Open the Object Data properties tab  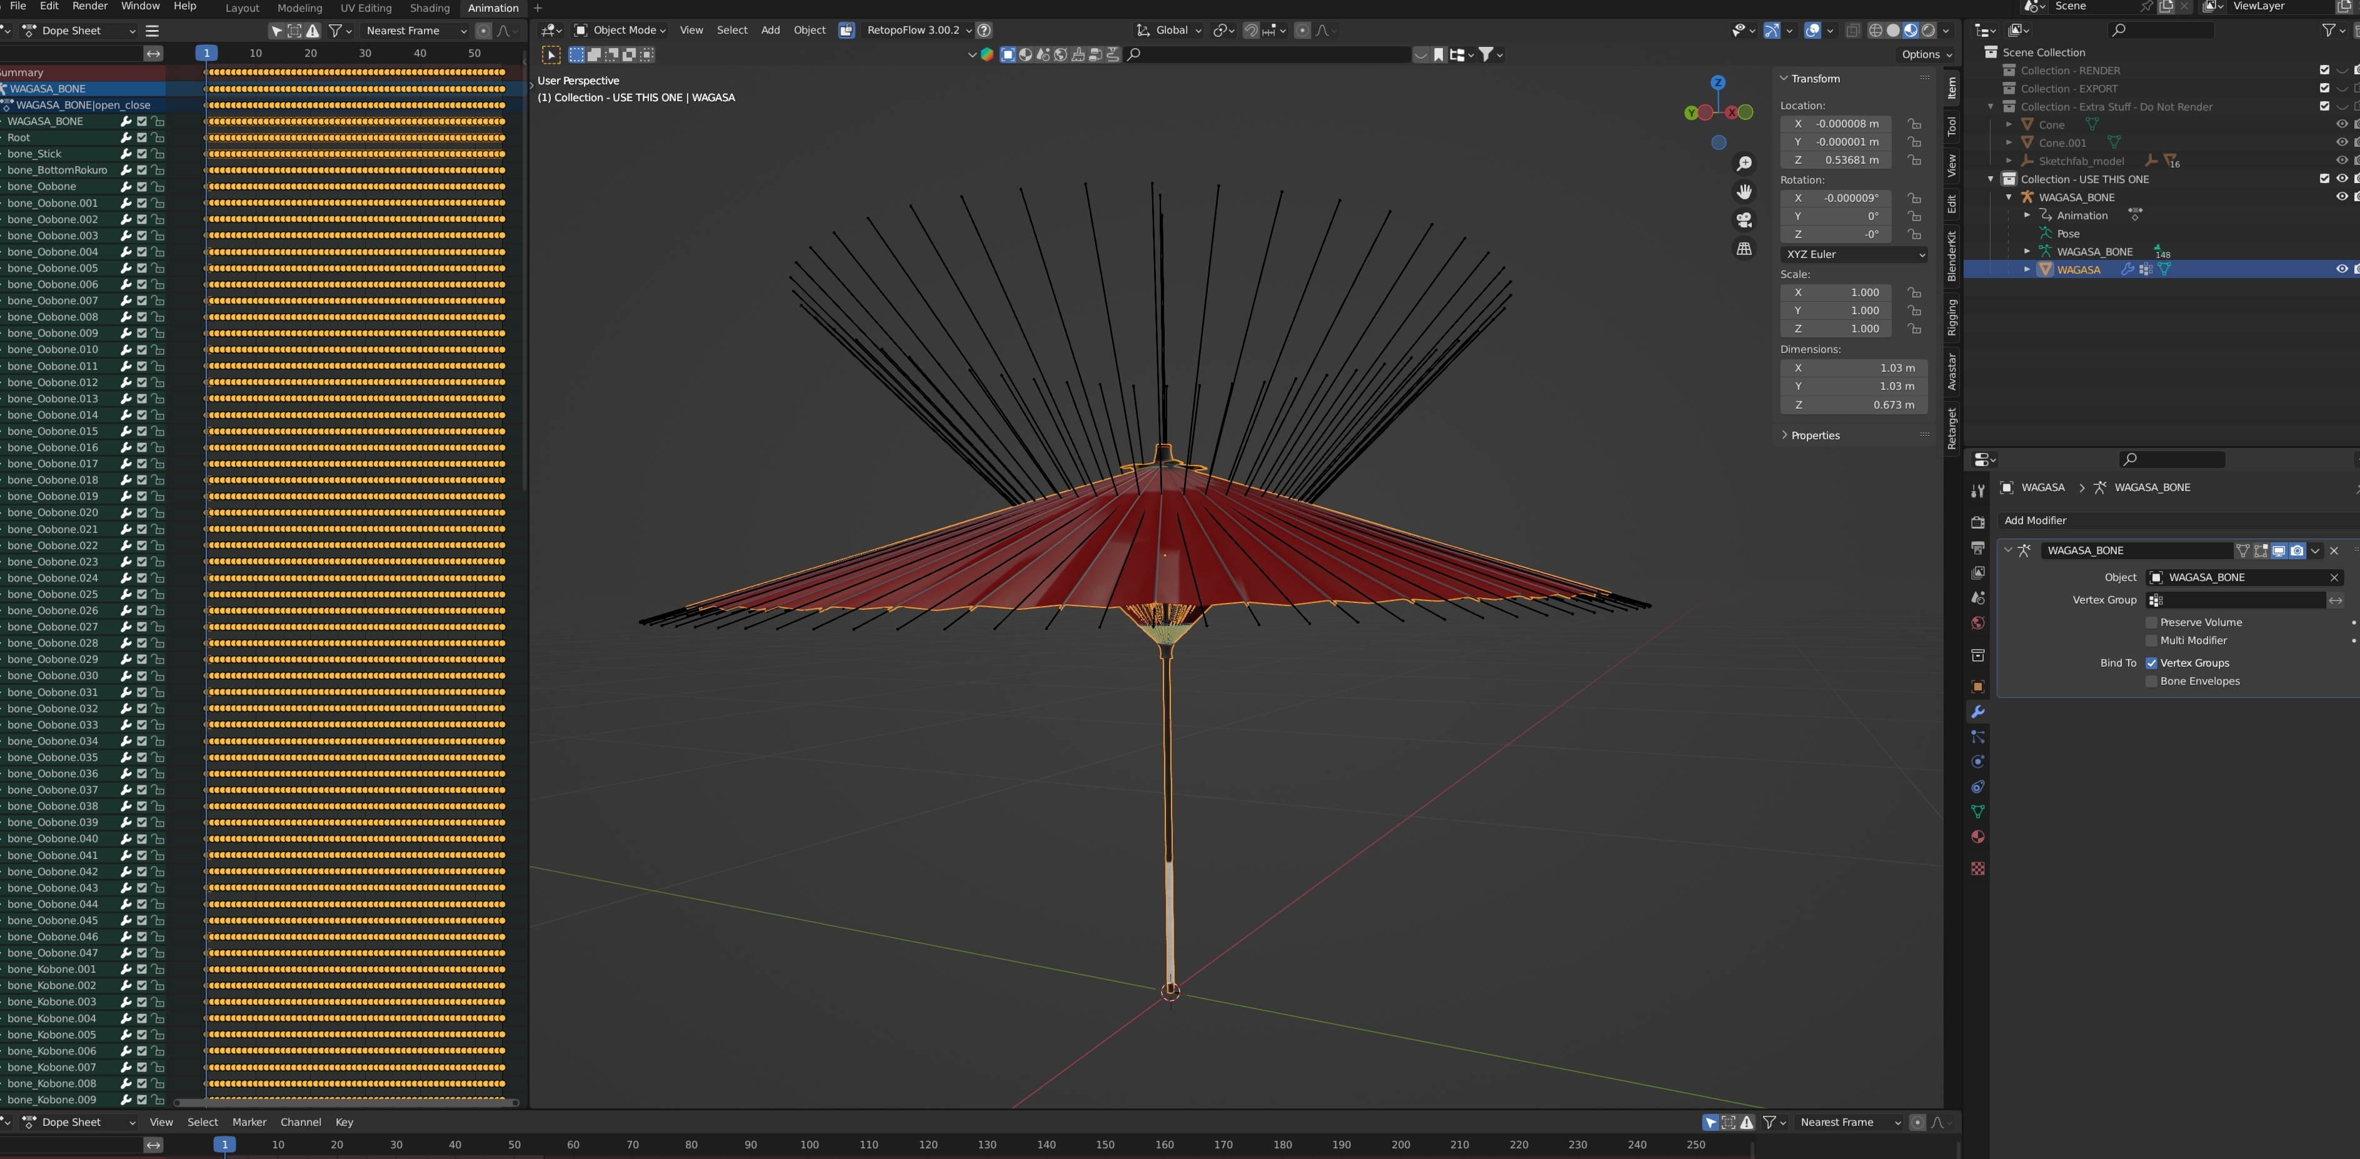coord(1977,812)
